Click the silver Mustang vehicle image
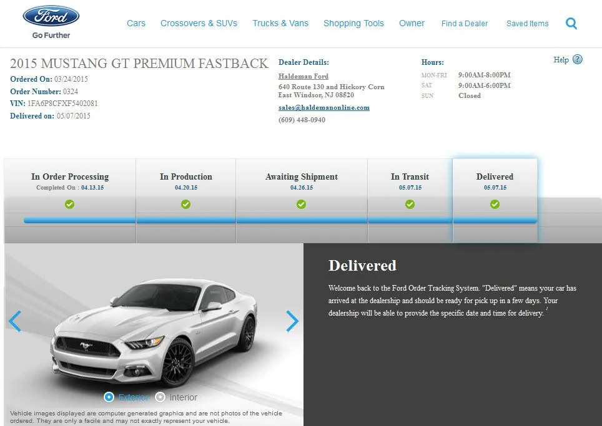The width and height of the screenshot is (602, 426). click(154, 332)
